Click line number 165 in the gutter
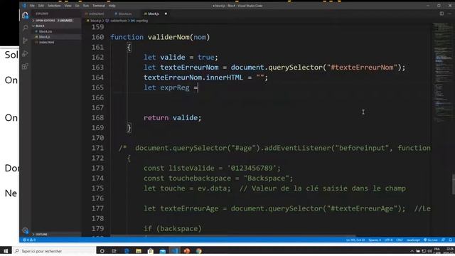The image size is (455, 256). pos(97,87)
